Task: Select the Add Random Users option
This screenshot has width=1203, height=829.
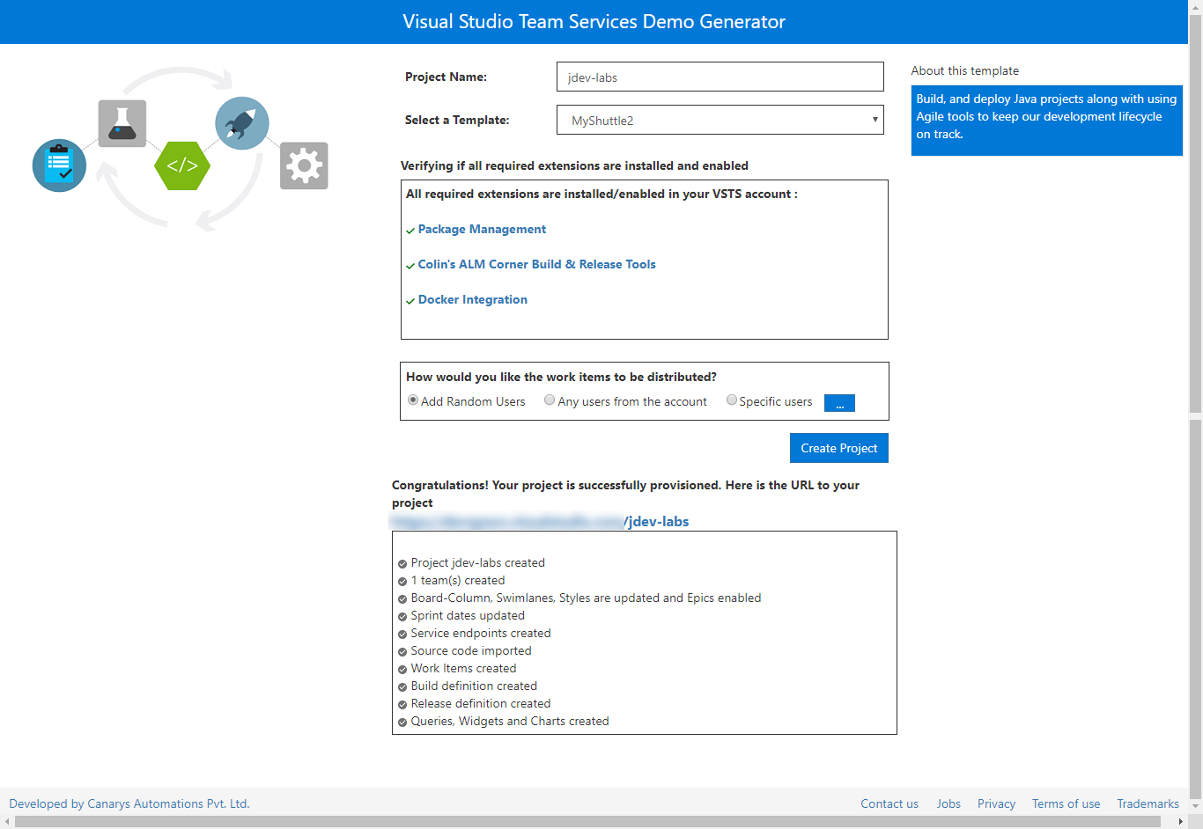Action: (x=412, y=400)
